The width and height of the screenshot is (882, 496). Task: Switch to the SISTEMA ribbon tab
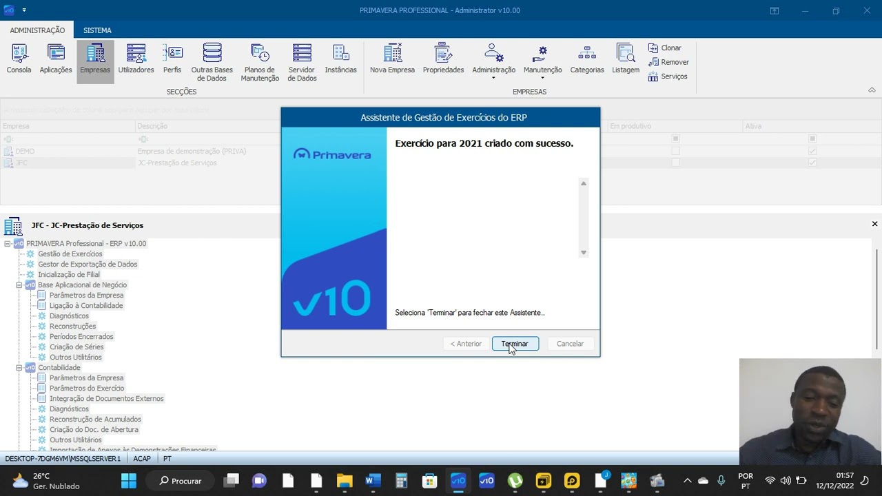coord(97,30)
